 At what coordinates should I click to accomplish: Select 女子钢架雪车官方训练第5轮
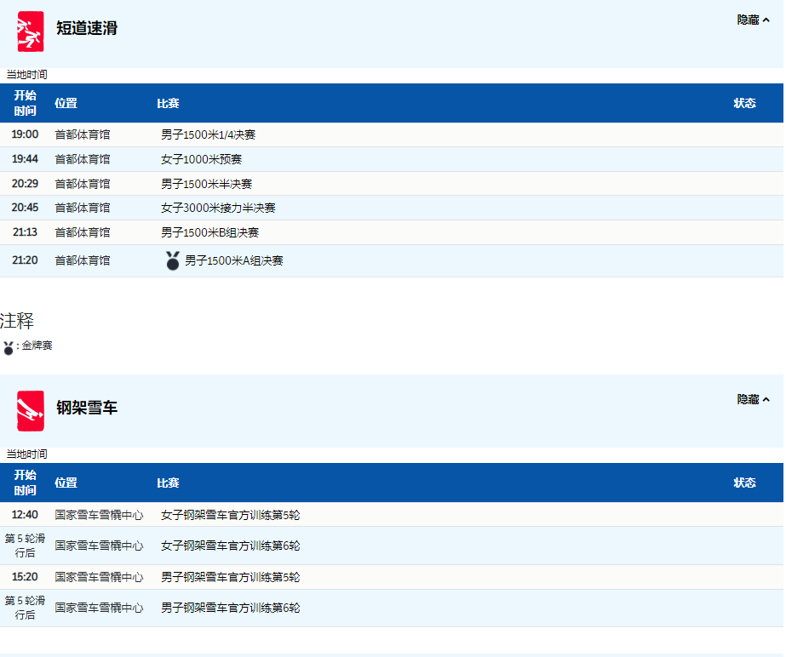[x=230, y=515]
